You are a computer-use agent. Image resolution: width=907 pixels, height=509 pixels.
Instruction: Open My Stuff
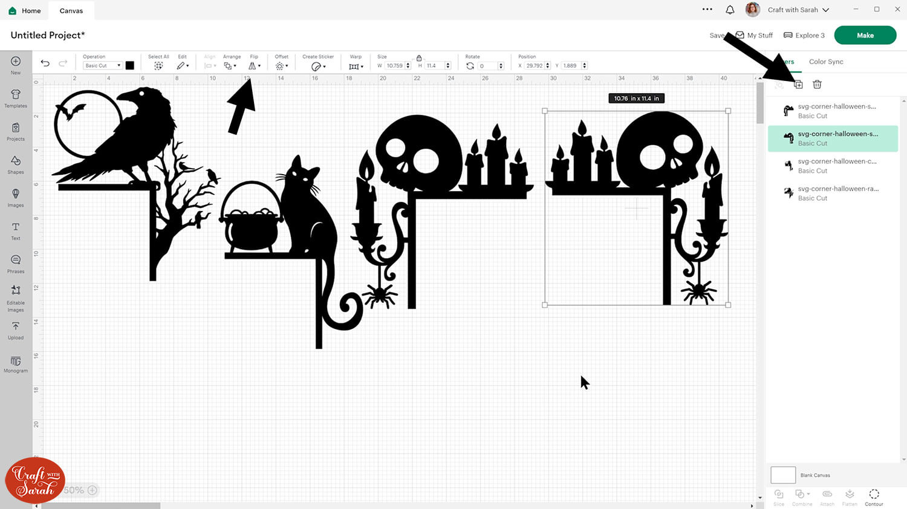[754, 35]
